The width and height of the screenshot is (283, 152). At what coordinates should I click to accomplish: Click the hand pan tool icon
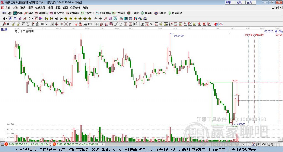pos(96,19)
